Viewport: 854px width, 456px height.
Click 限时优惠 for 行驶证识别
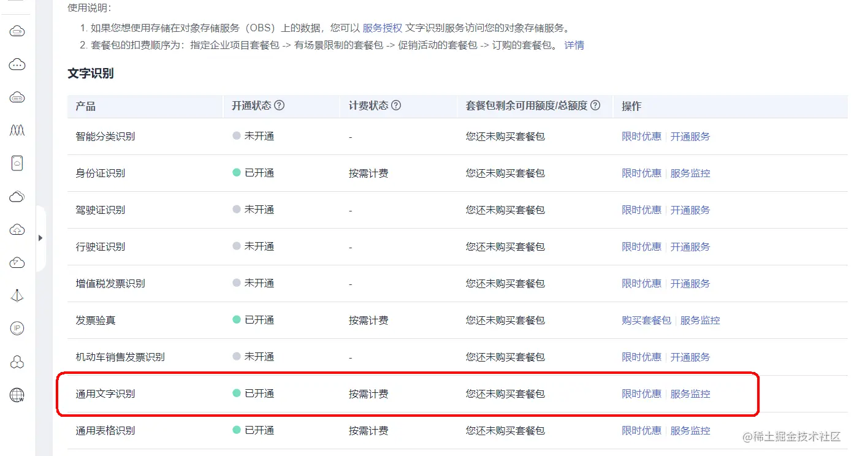click(642, 247)
